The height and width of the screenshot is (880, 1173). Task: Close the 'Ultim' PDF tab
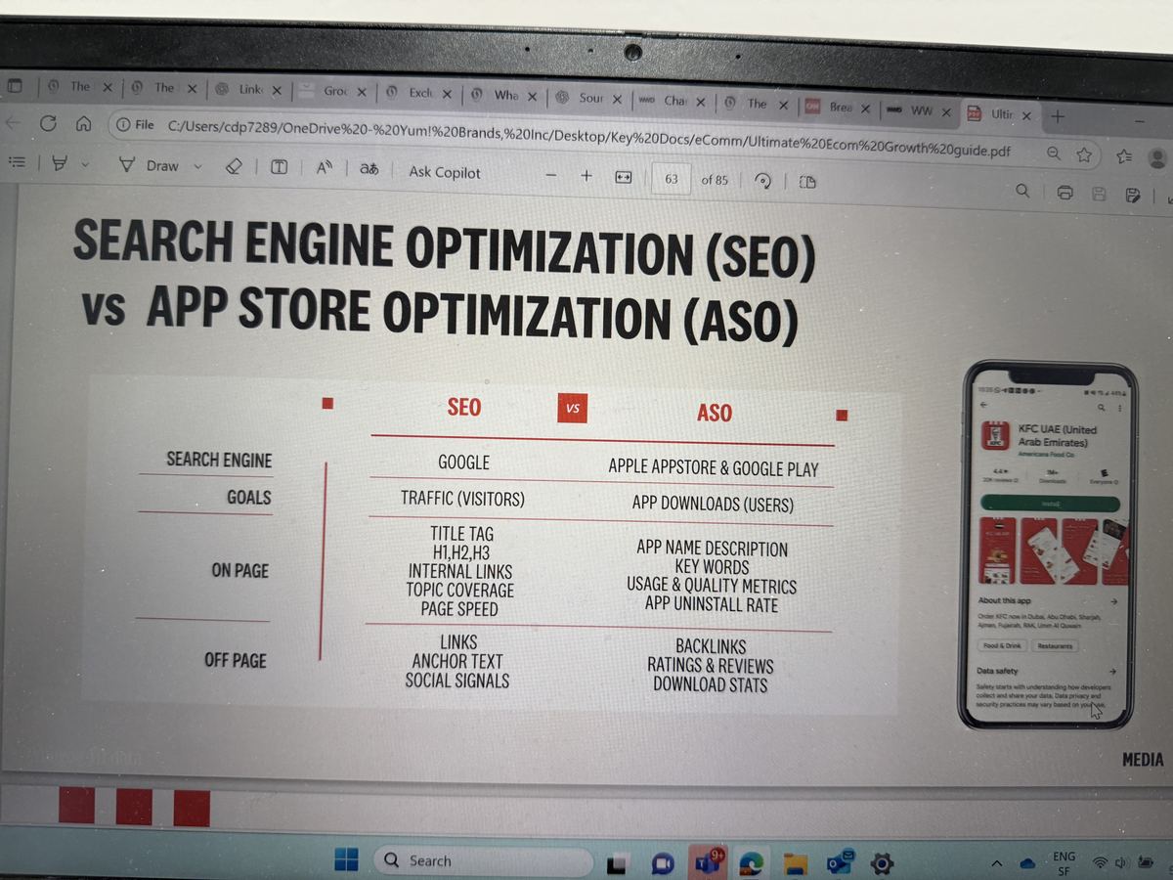(1025, 115)
